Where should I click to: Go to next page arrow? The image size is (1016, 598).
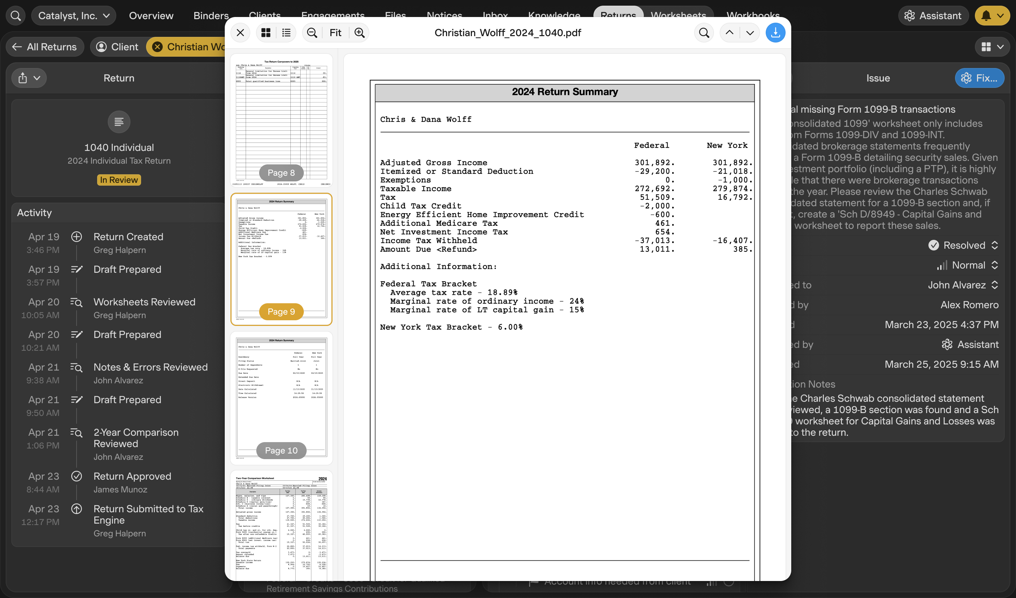click(749, 33)
